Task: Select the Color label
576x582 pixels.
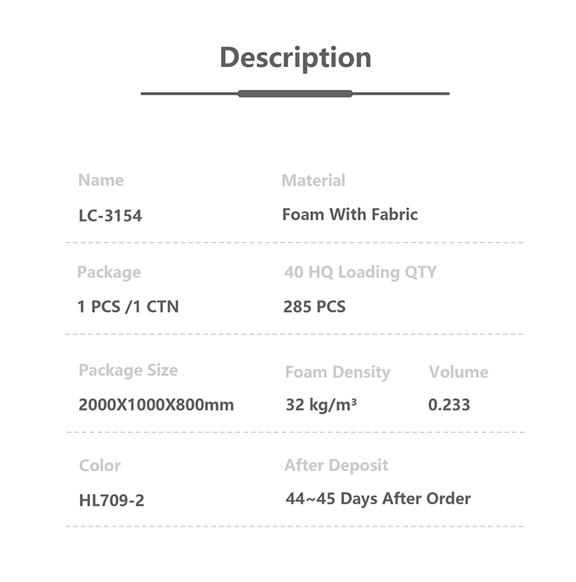Action: tap(100, 465)
